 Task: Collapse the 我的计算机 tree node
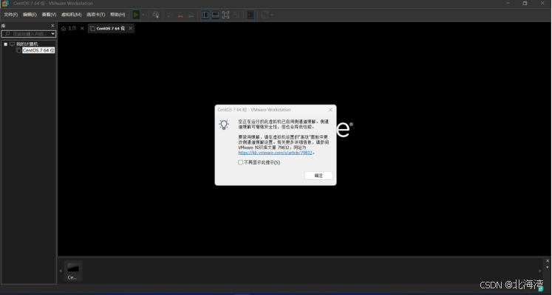pyautogui.click(x=6, y=44)
